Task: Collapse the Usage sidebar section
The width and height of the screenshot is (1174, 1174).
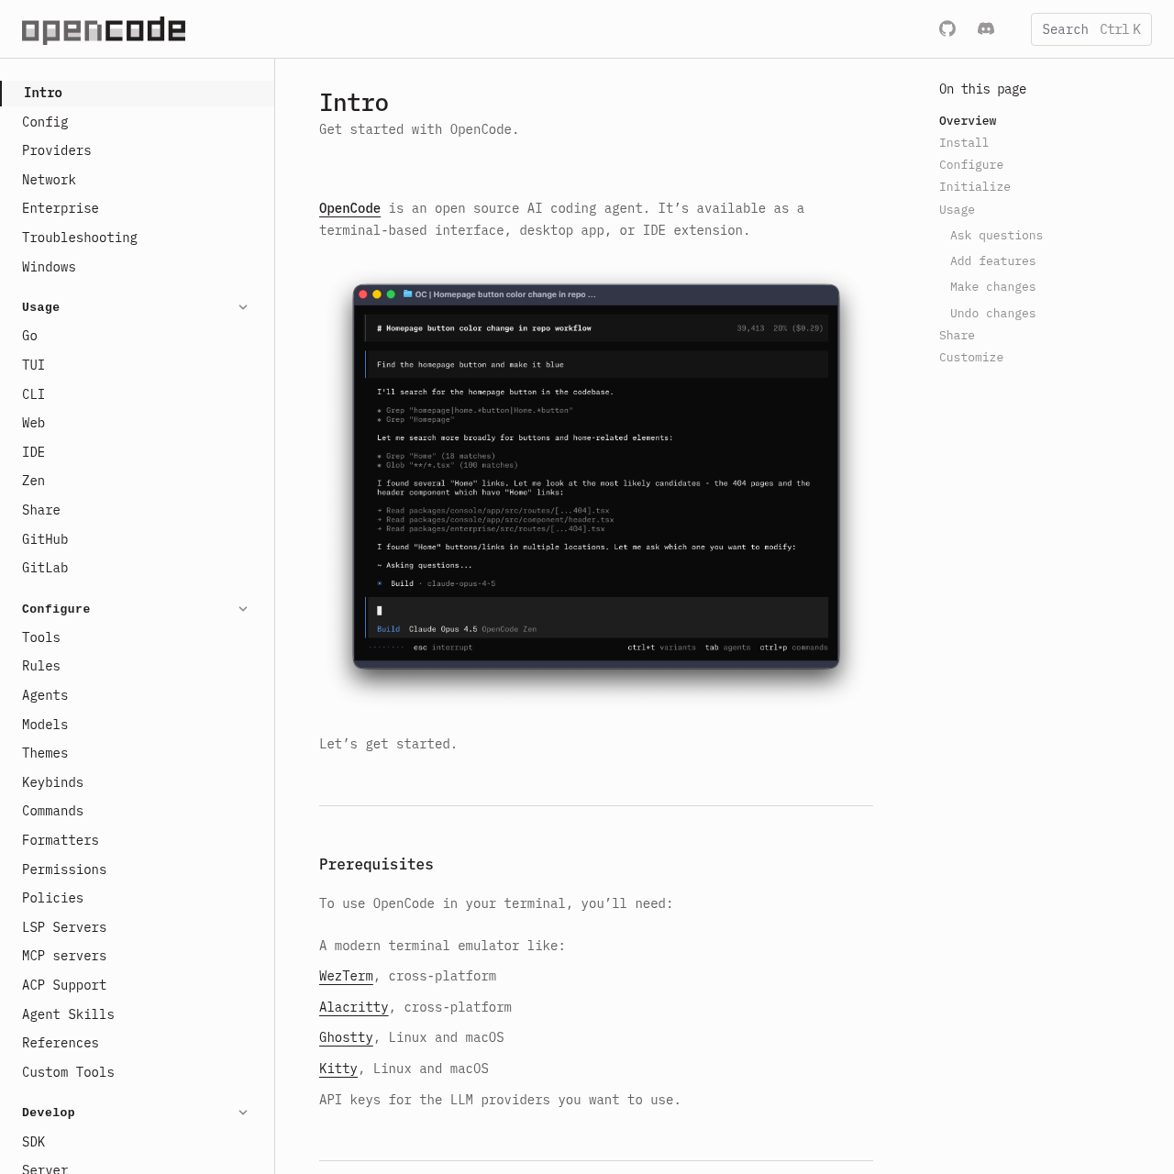Action: pos(243,307)
